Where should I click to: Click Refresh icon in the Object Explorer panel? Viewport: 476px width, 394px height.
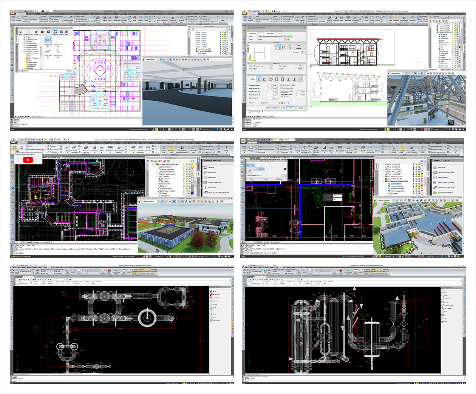[62, 33]
